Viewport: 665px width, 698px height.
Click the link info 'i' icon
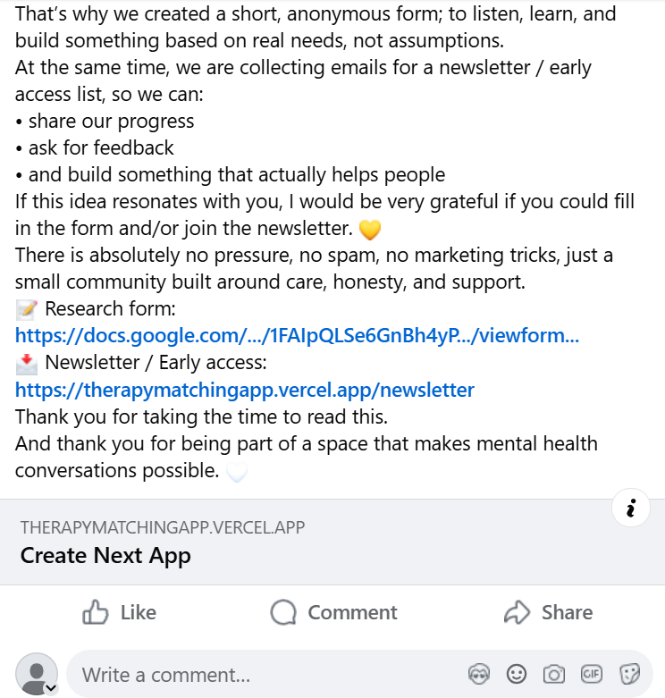[631, 509]
